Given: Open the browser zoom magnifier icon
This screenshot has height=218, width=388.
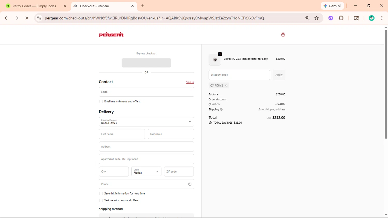Looking at the screenshot, I should (307, 18).
